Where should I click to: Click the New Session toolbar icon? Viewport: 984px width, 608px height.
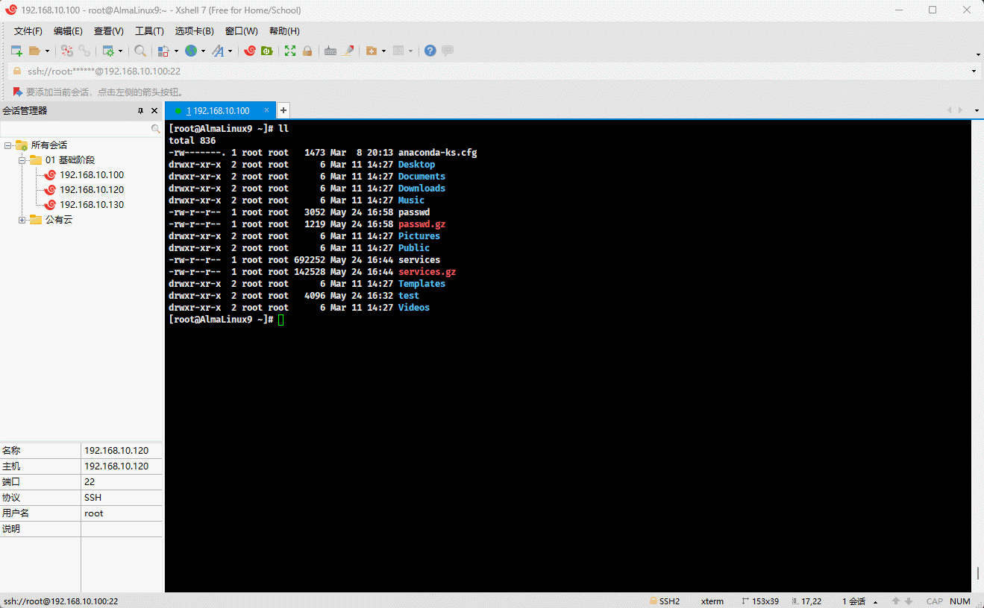click(x=16, y=51)
